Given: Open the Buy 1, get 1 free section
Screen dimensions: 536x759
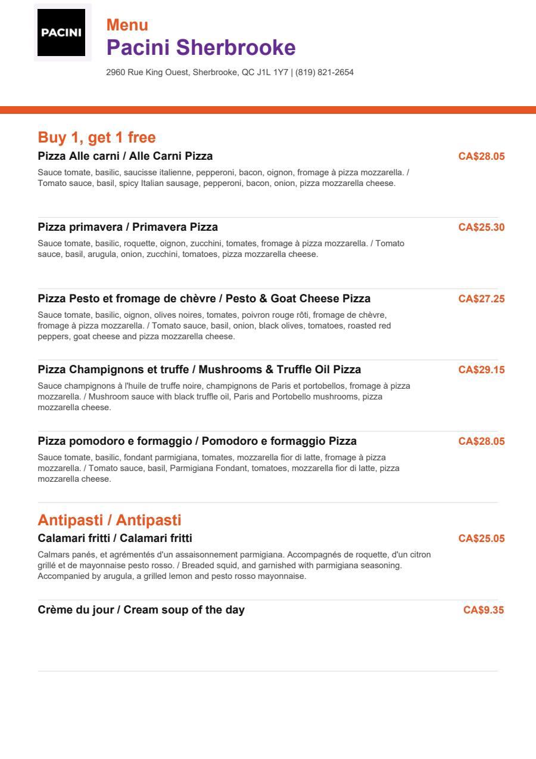Looking at the screenshot, I should (96, 138).
